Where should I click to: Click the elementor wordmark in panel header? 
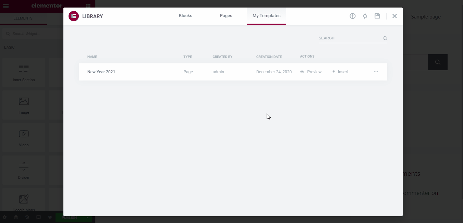47,6
